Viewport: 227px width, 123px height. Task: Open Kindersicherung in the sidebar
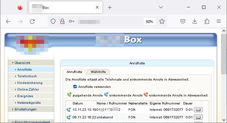click(x=31, y=83)
